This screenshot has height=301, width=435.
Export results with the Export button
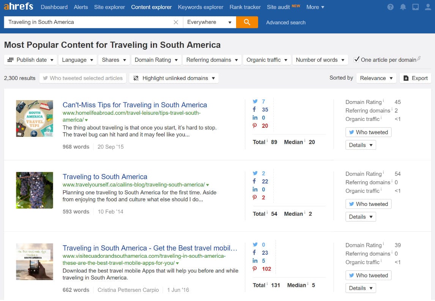[415, 78]
